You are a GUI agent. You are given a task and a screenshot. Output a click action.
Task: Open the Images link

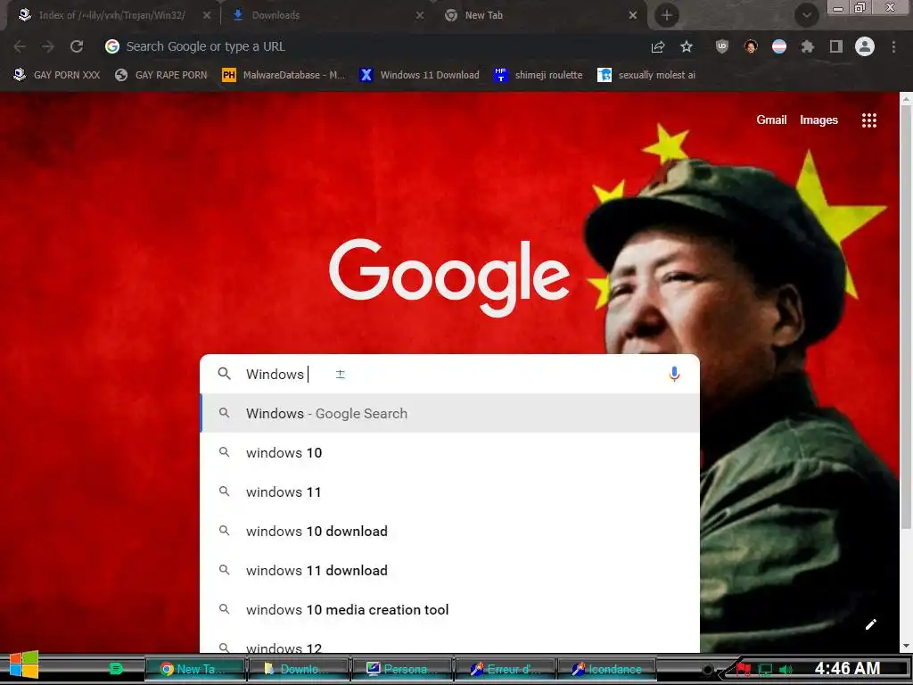(x=818, y=120)
